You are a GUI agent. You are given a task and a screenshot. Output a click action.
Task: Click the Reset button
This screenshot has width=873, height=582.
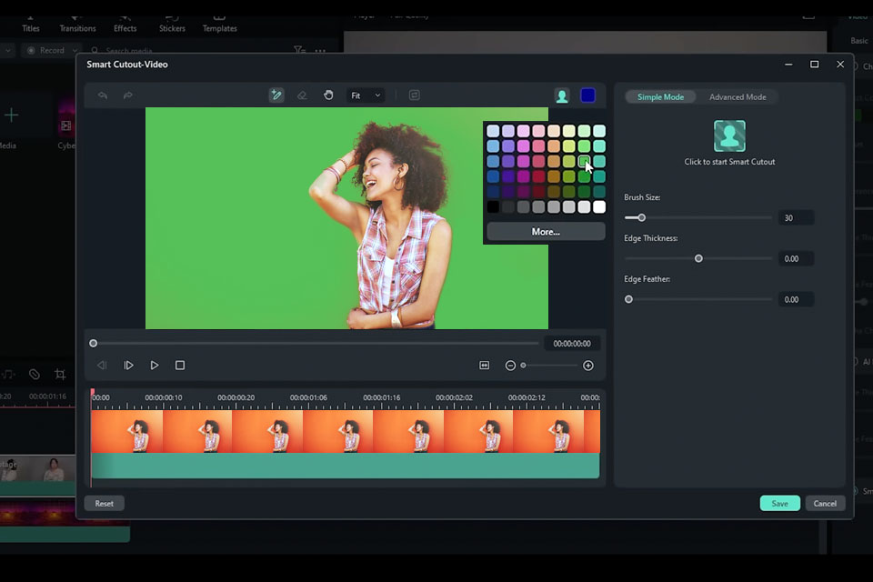coord(105,504)
